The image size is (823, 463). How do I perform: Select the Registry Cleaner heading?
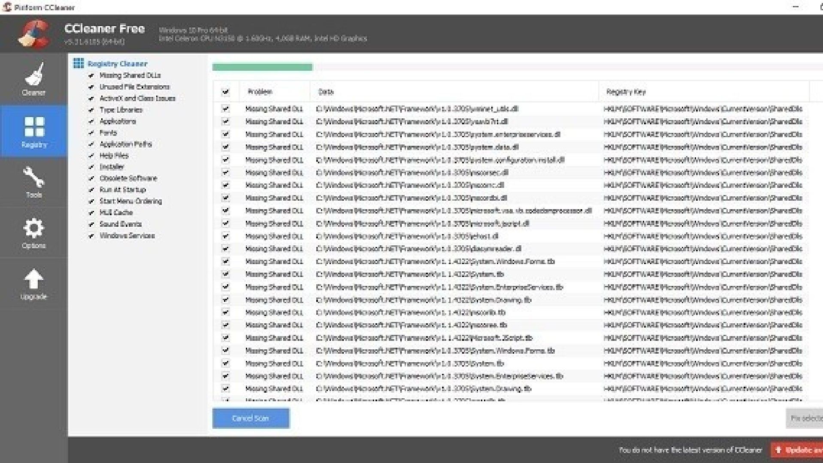[x=118, y=63]
